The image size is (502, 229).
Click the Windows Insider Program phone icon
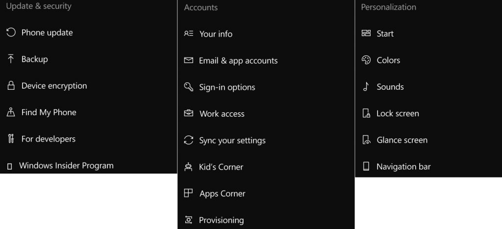[10, 166]
